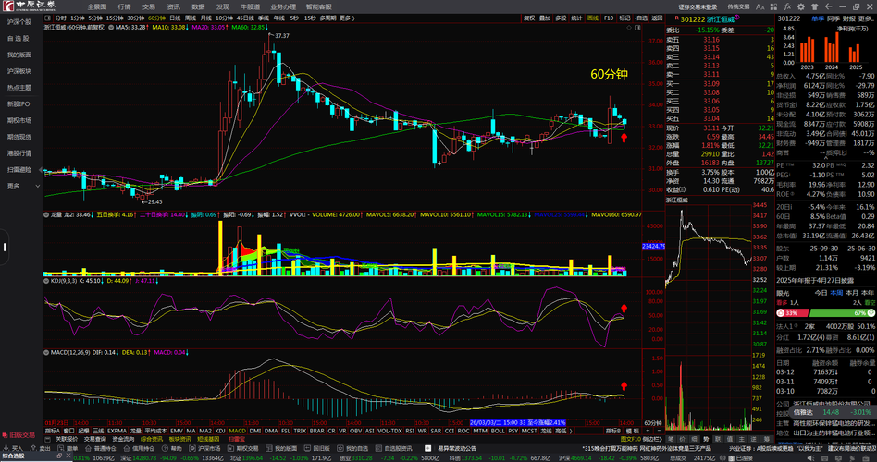This screenshot has height=462, width=877.
Task: Open the 多周期 option
Action: [327, 18]
